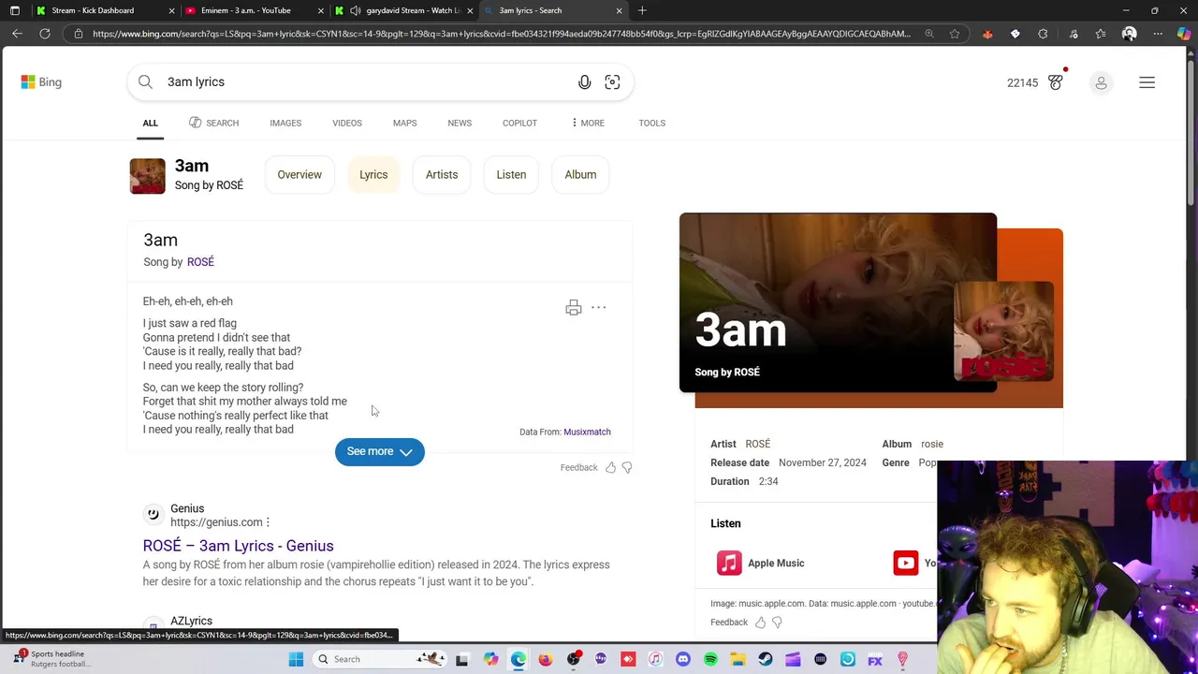The image size is (1198, 674).
Task: Switch to ALL results tab
Action: [150, 123]
